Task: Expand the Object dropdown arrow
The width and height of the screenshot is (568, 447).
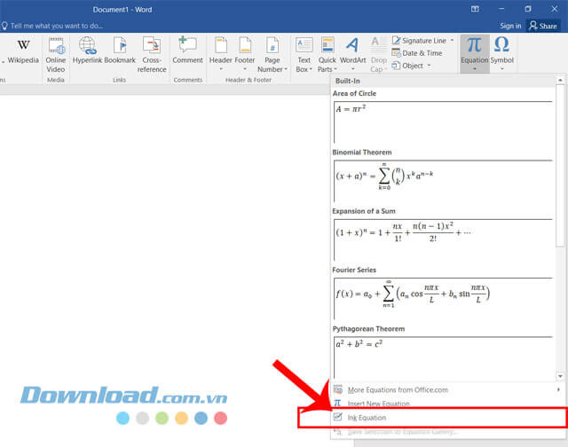Action: (x=429, y=66)
